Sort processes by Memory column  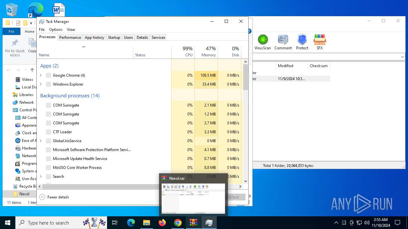click(206, 52)
